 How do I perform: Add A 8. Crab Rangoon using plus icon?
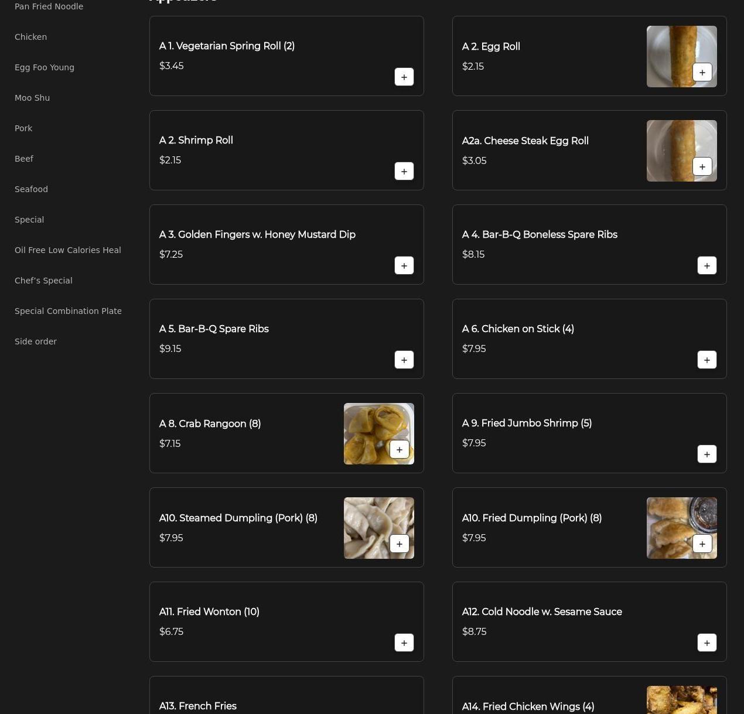coord(400,450)
